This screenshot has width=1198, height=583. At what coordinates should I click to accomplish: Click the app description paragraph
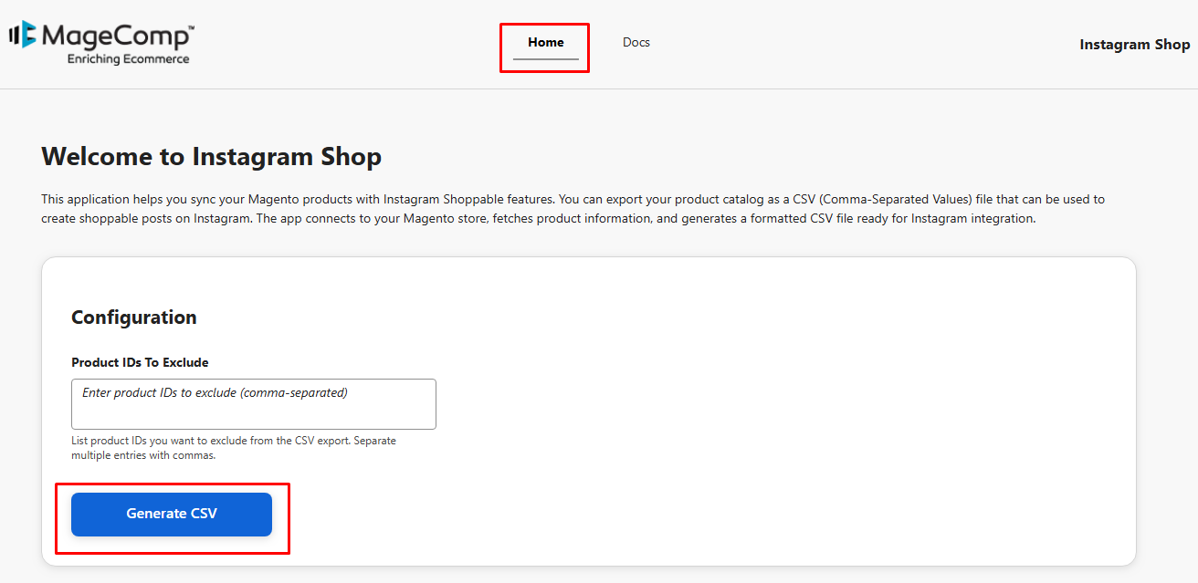[573, 209]
